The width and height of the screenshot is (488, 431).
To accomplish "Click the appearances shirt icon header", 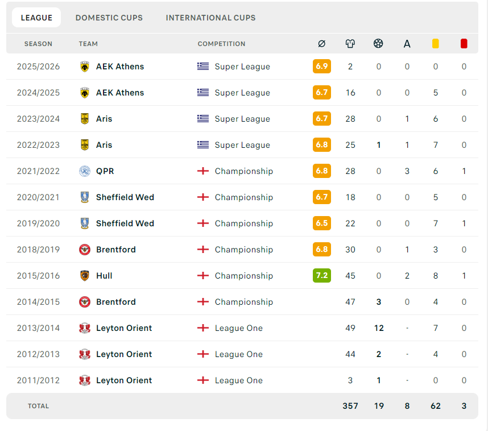I will pos(350,44).
